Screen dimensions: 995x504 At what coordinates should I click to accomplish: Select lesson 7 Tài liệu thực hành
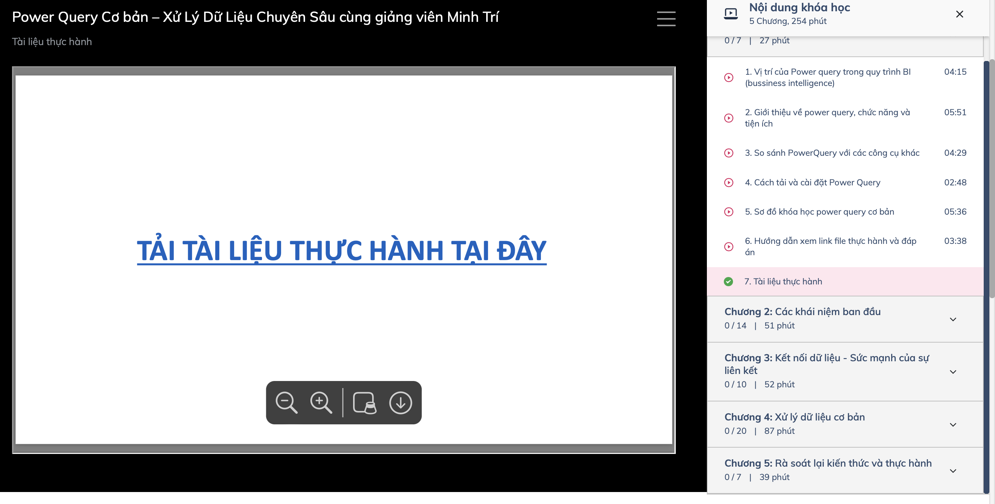[x=845, y=282]
